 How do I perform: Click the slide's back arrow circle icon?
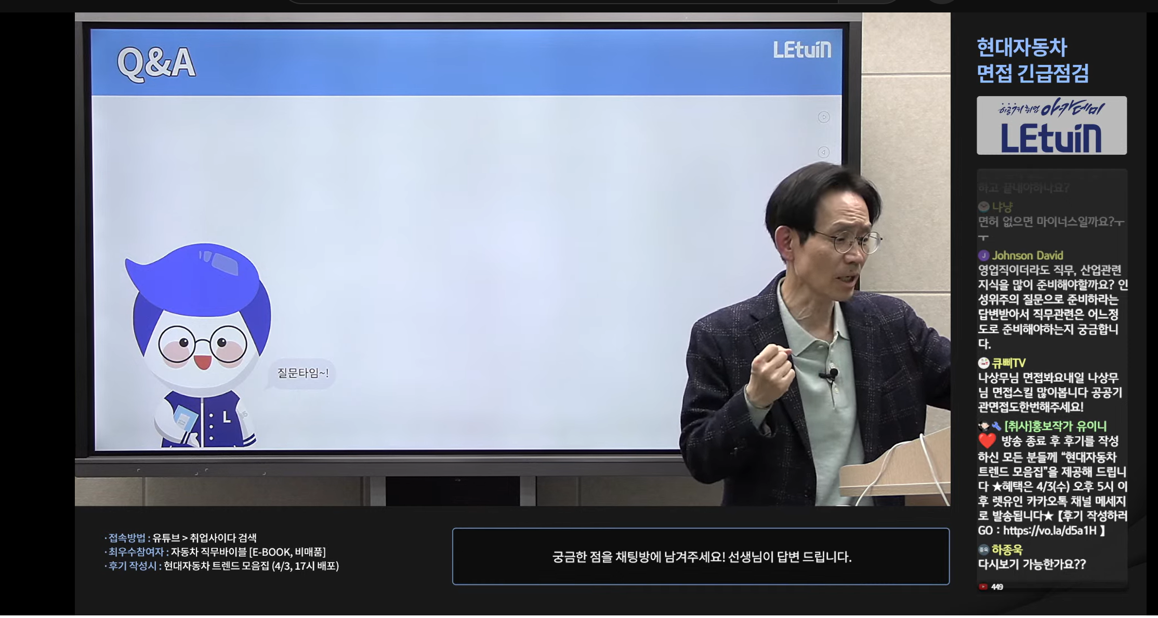(824, 152)
